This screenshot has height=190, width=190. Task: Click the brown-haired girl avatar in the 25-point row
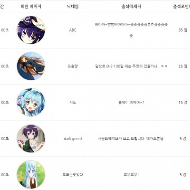tap(31, 66)
